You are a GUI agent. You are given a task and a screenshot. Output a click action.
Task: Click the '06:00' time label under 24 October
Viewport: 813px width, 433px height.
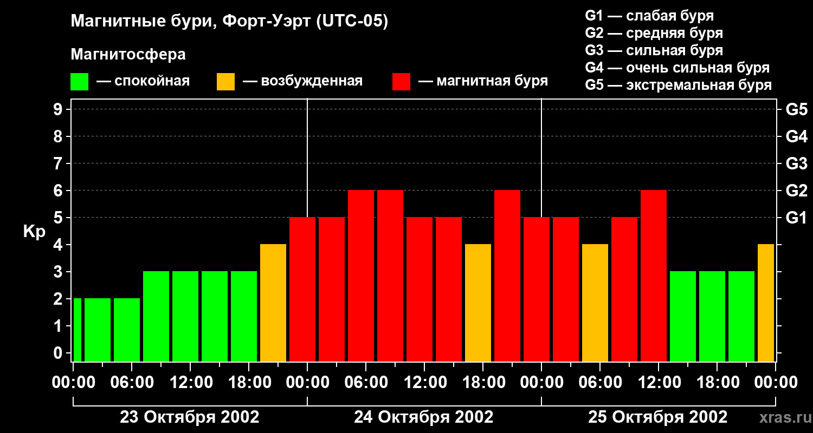pyautogui.click(x=366, y=382)
